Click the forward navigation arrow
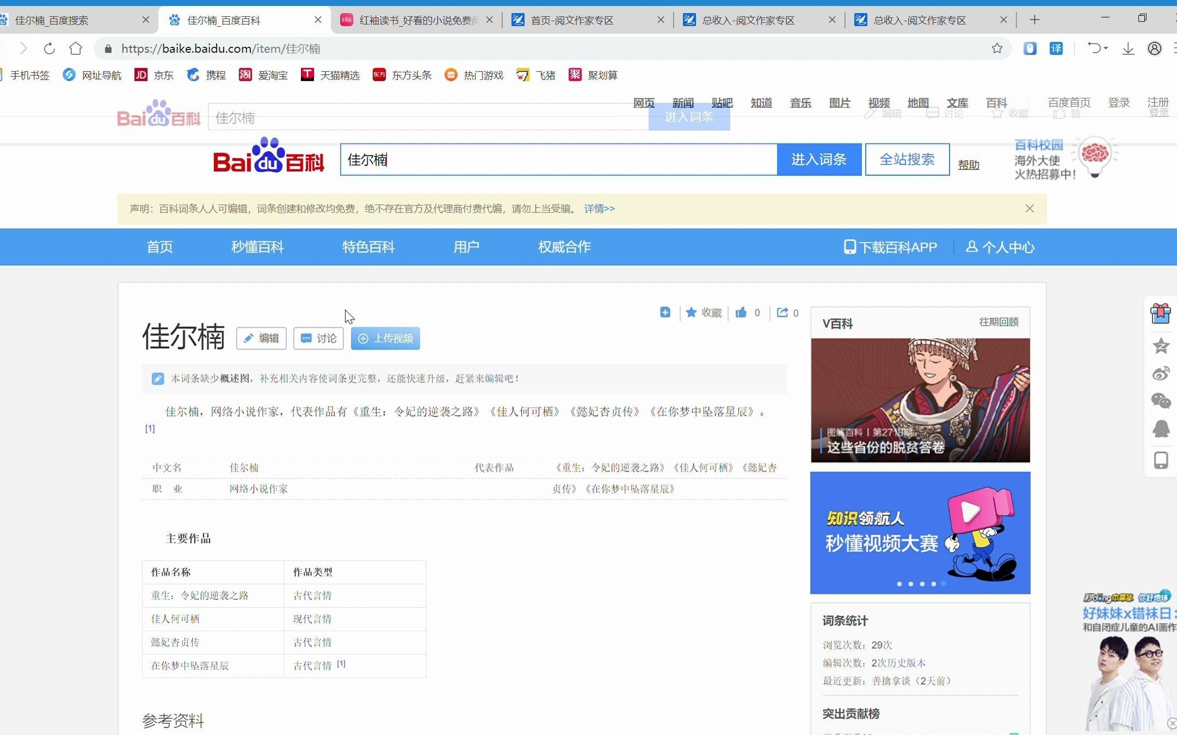1177x735 pixels. click(23, 48)
